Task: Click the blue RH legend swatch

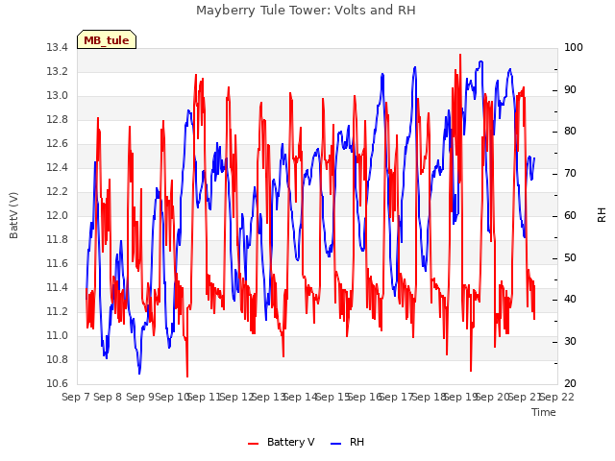Action: coord(336,444)
